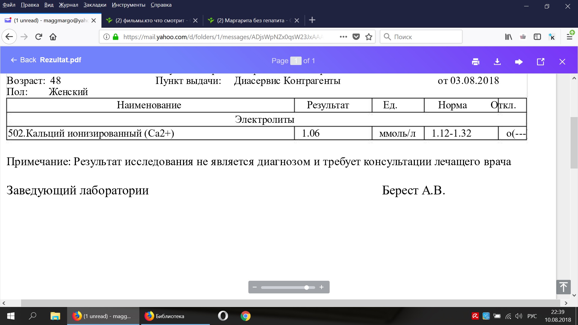This screenshot has height=325, width=578.
Task: Bookmark this page with the star icon
Action: [x=368, y=37]
